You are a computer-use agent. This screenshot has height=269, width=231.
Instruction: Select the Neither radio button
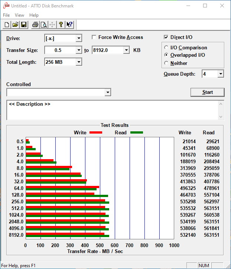(166, 63)
